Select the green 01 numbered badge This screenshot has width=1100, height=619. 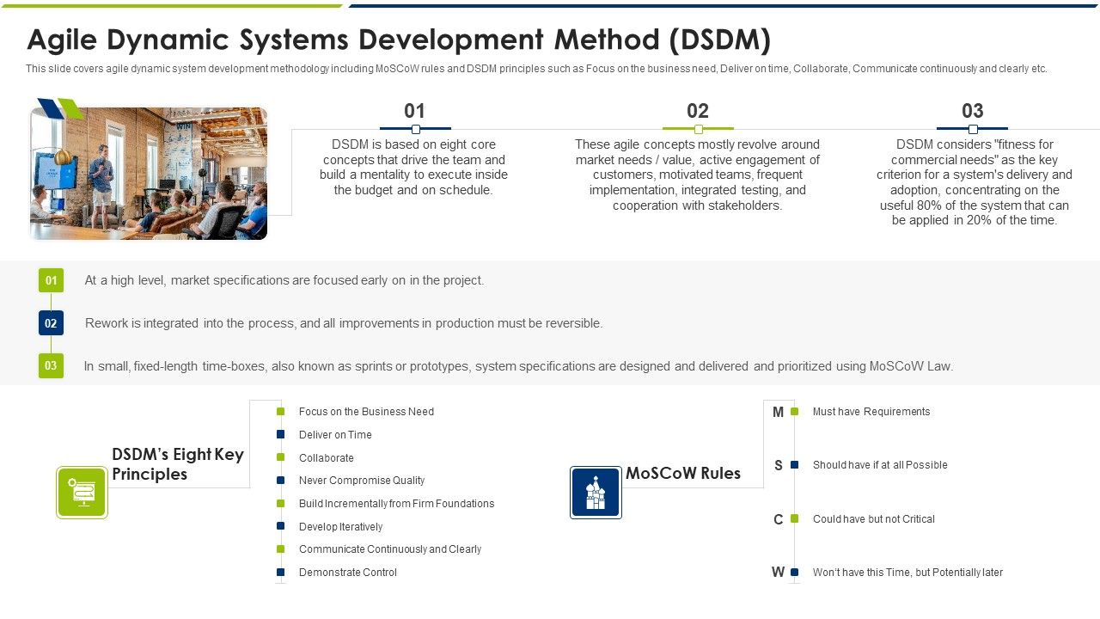pos(51,280)
